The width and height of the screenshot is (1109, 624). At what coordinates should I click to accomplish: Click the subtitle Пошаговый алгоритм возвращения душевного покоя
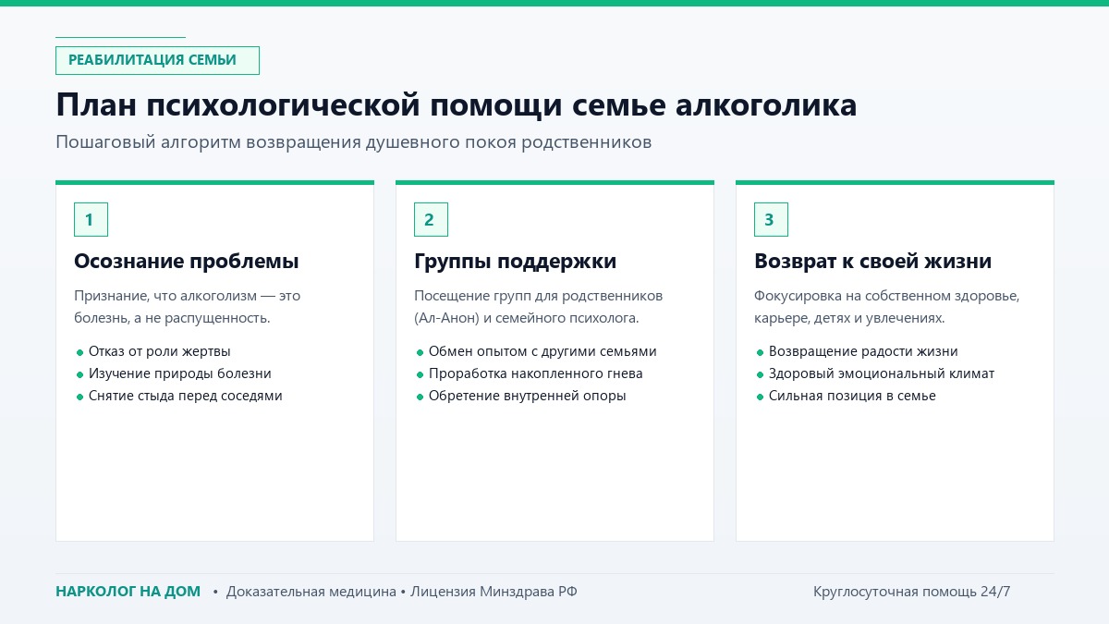(x=354, y=142)
